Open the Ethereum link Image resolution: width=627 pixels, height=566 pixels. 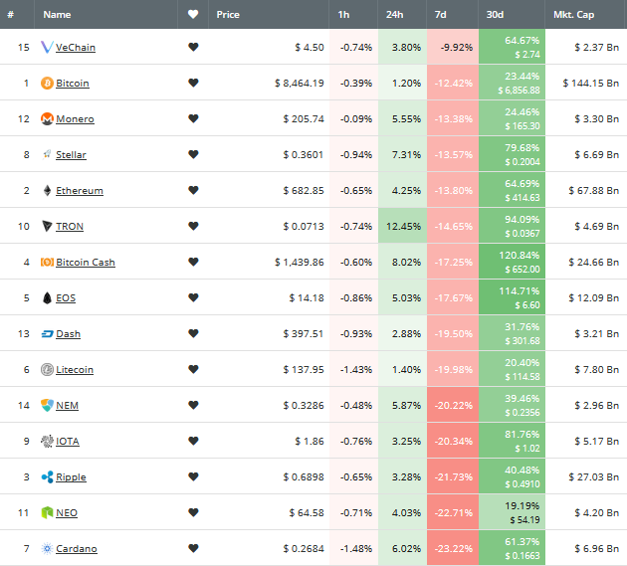pyautogui.click(x=80, y=190)
